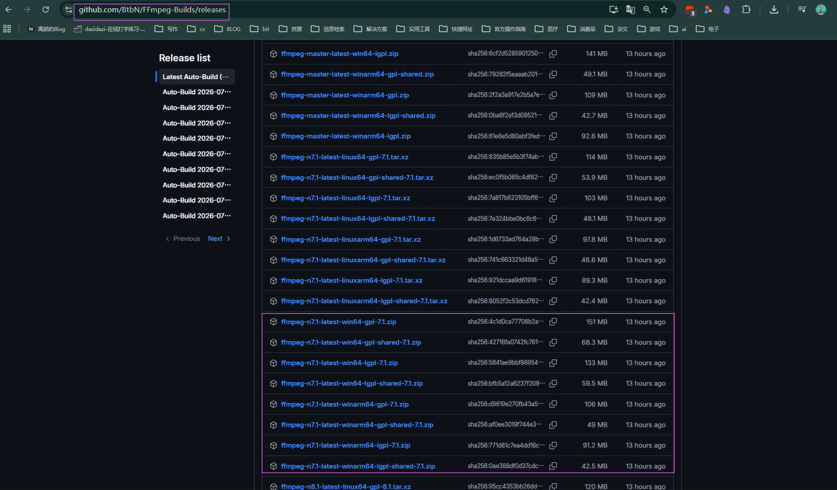
Task: Download ffmpeg-n7.1-latest-winarm64-lgpl-7.1.zip
Action: pyautogui.click(x=346, y=445)
